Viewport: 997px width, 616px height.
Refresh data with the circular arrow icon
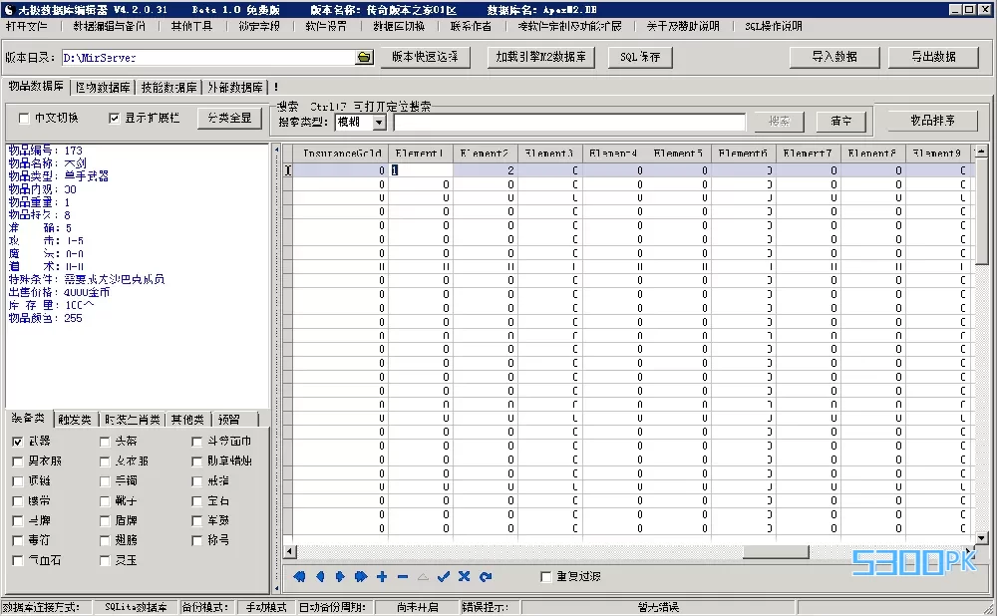486,576
